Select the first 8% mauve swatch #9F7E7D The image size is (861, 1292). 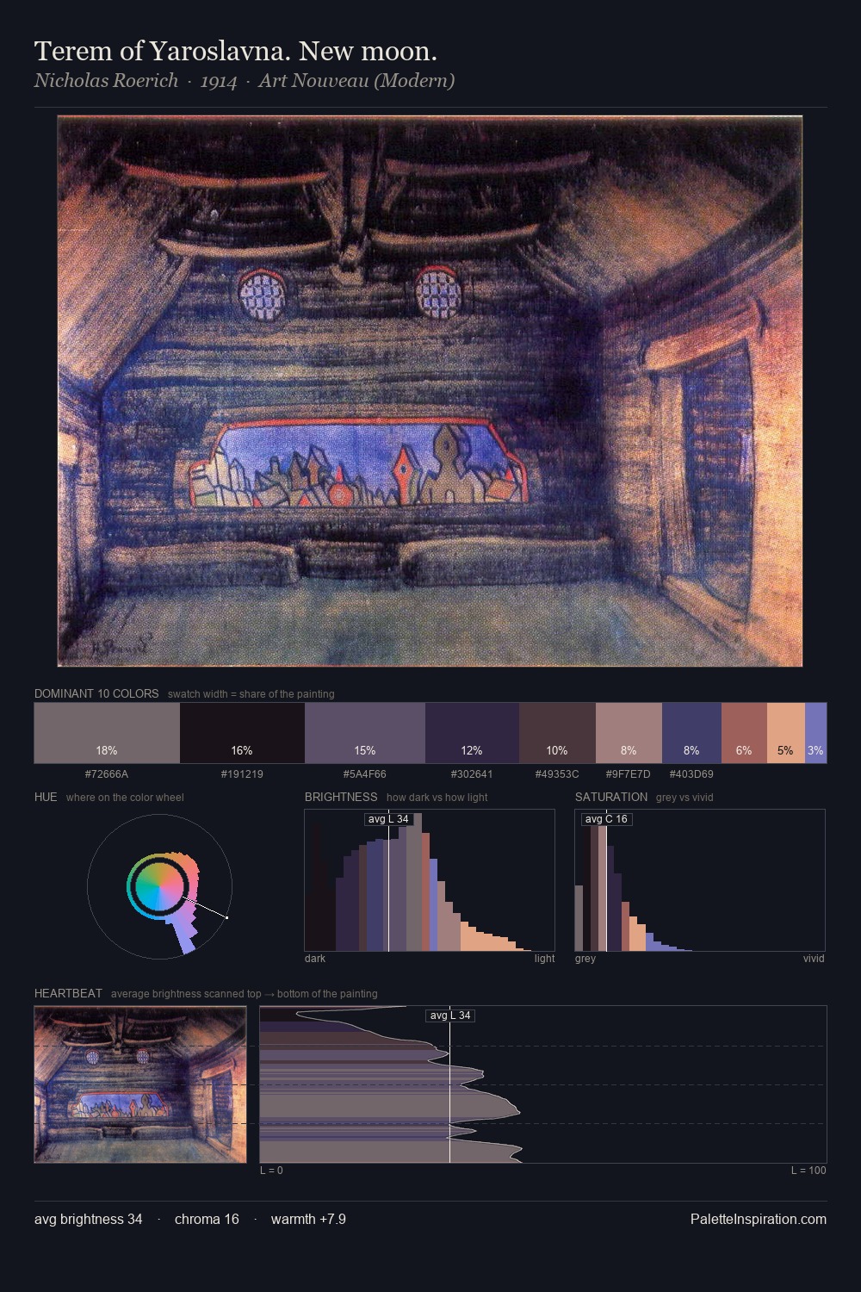tap(629, 733)
